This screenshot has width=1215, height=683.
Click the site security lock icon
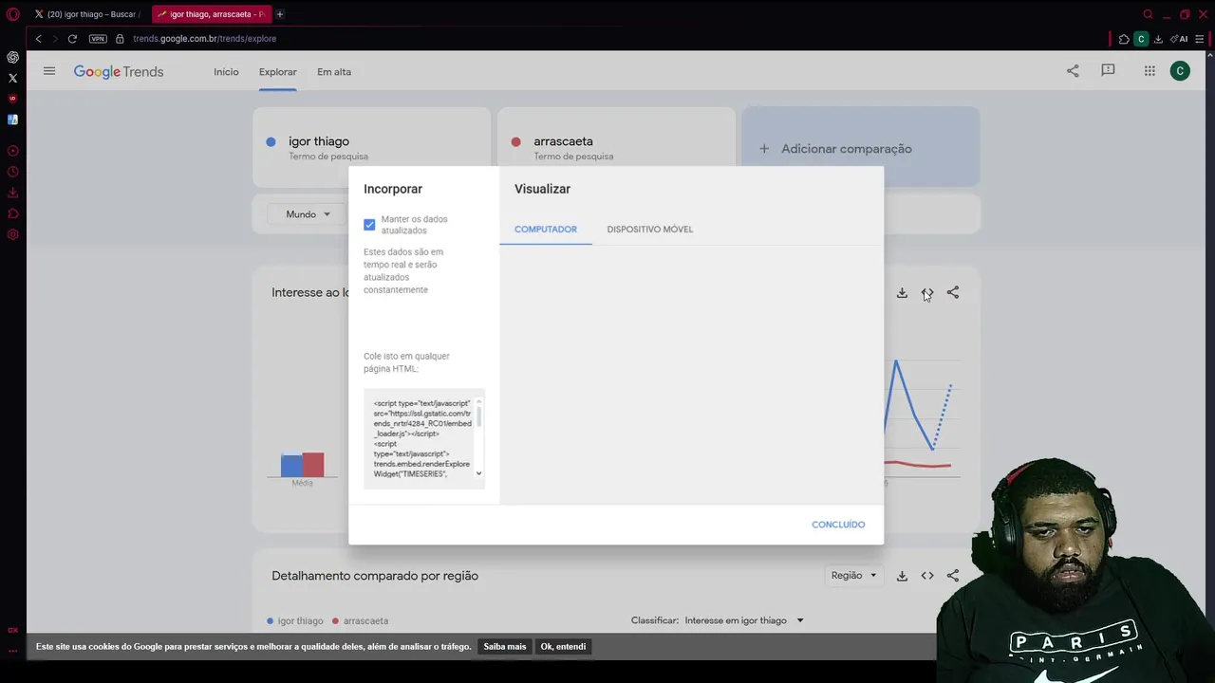coord(120,39)
